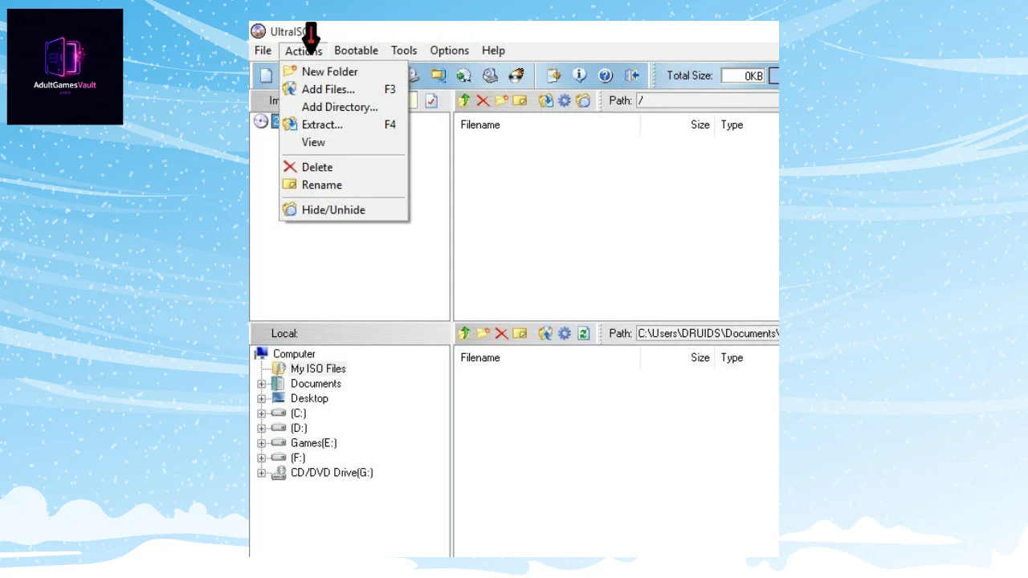Open the Options menu
Viewport: 1028px width, 578px height.
[450, 51]
